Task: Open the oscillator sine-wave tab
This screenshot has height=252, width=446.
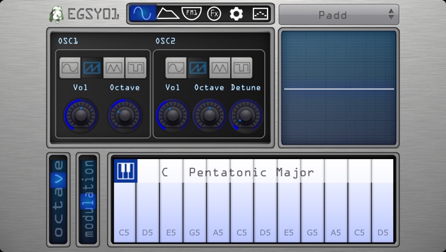Action: coord(143,13)
